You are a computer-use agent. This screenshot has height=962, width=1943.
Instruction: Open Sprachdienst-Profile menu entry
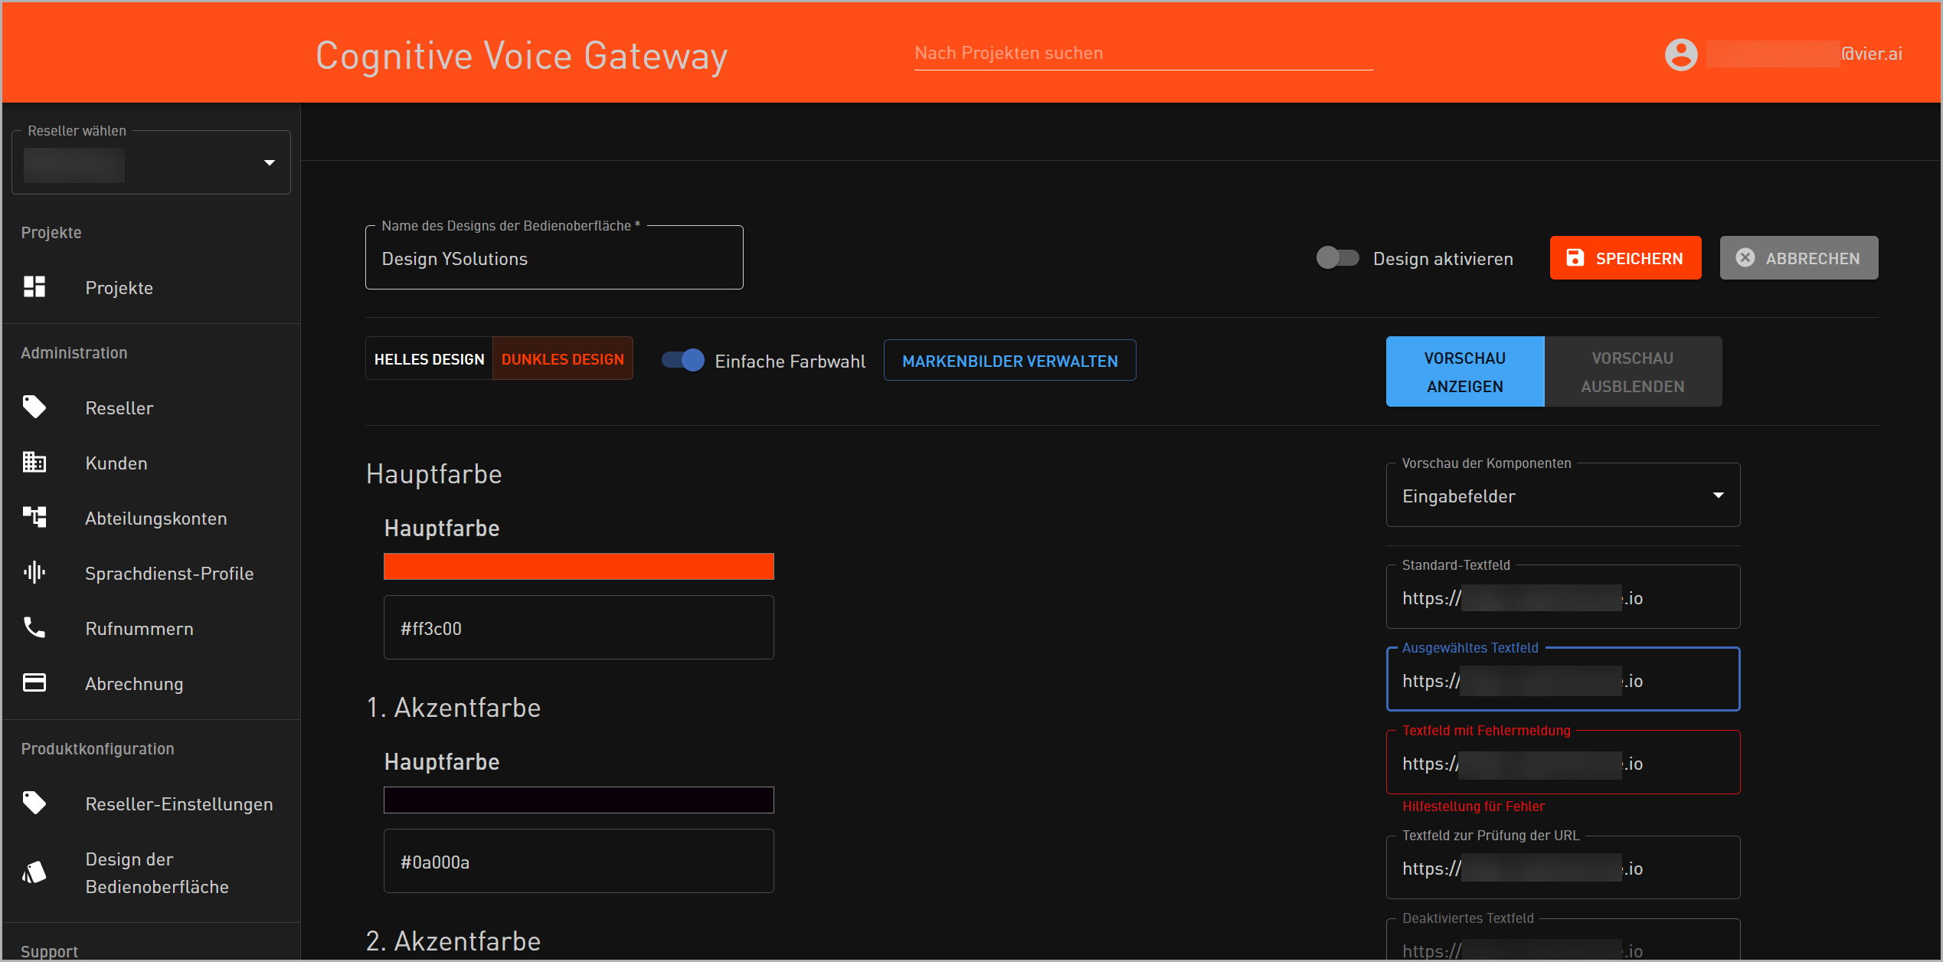(151, 574)
